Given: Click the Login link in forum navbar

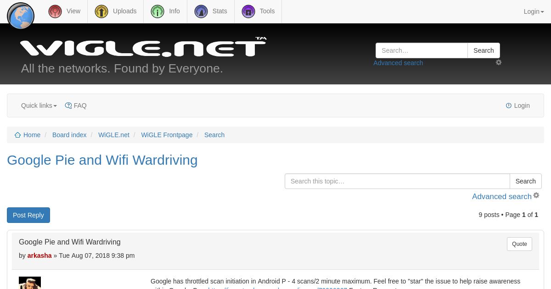Looking at the screenshot, I should (522, 106).
